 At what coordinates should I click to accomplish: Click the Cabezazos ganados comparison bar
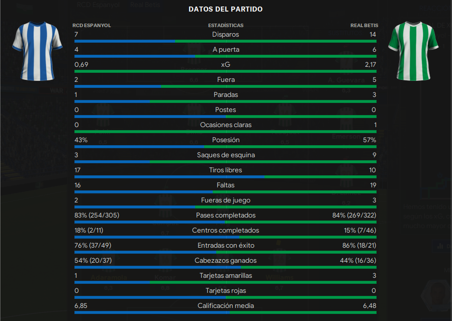[x=225, y=267]
